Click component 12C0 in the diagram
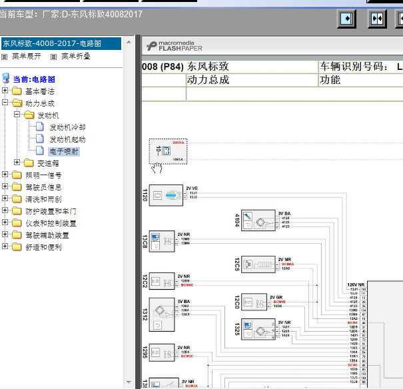403x389 pixels. 254,302
